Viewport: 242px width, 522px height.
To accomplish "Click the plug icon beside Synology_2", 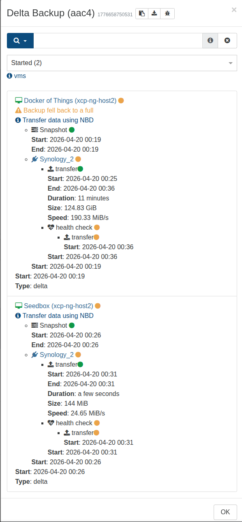I will click(x=34, y=159).
